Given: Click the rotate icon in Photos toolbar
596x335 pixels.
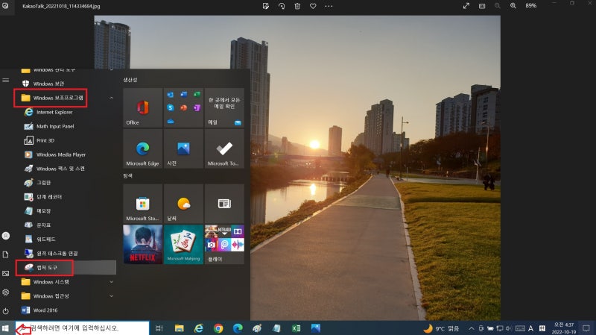Looking at the screenshot, I should point(282,6).
